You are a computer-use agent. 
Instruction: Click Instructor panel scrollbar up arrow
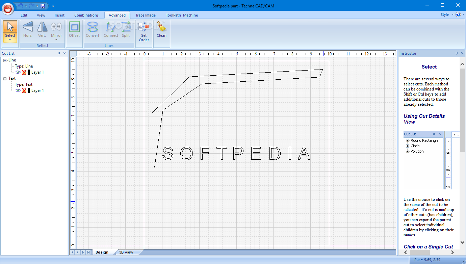coord(462,64)
